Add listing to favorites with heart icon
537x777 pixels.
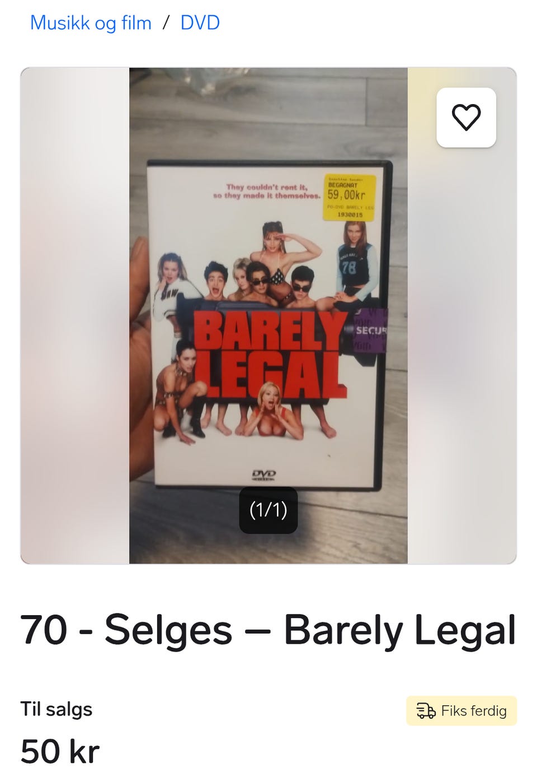[466, 118]
